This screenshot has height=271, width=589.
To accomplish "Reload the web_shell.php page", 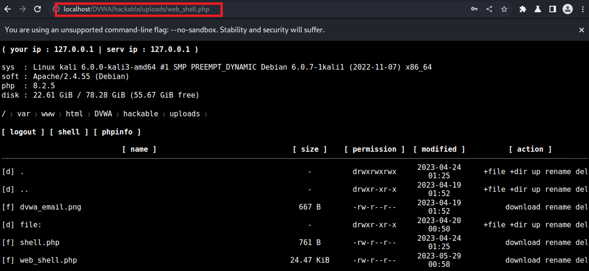I will 37,9.
